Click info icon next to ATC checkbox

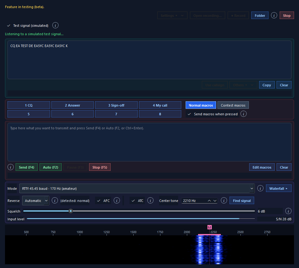tap(150, 200)
